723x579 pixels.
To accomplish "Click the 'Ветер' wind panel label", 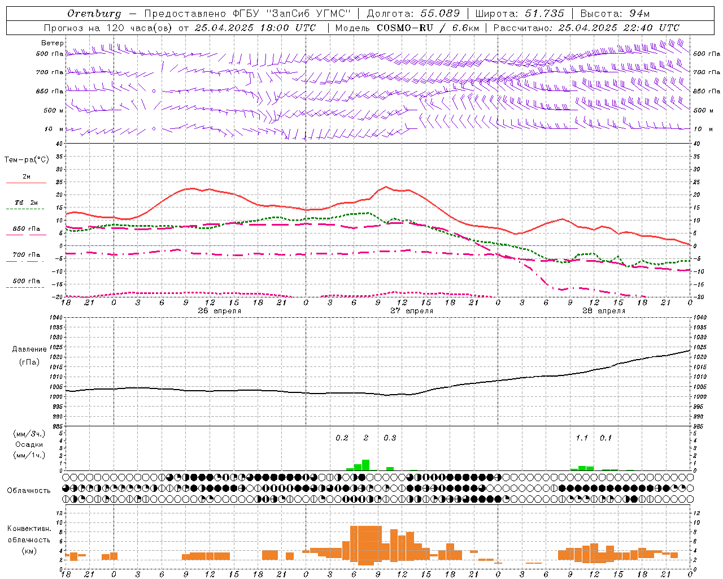I will (53, 43).
